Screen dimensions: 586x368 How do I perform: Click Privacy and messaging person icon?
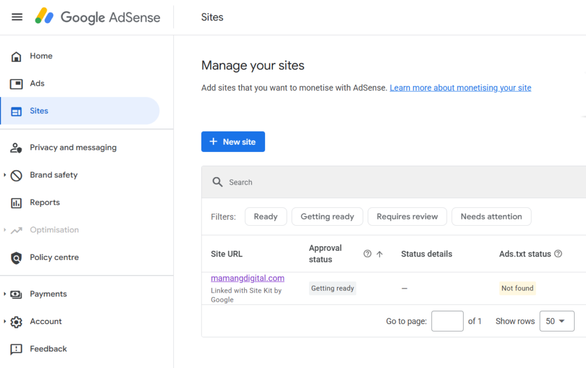coord(16,148)
